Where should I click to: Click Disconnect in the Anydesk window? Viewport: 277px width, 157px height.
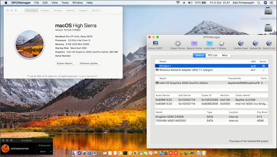coord(44,145)
